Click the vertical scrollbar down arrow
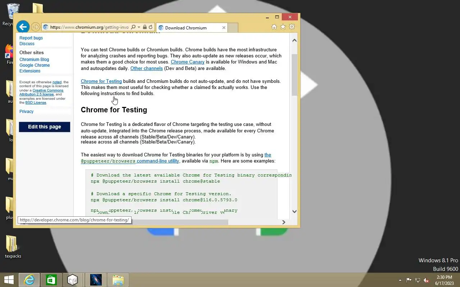 coord(294,211)
